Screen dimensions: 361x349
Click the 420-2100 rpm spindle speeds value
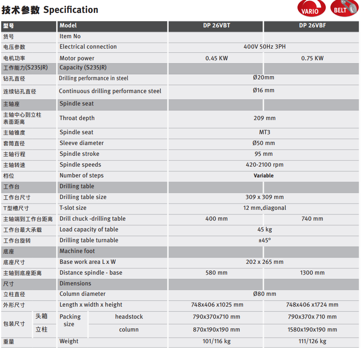coord(264,165)
